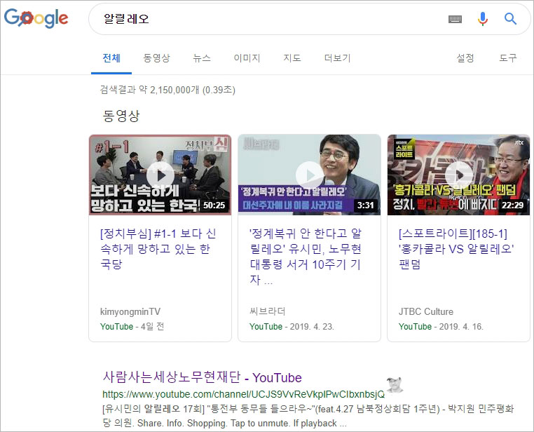
Task: Click the youtube.com/channel URL text
Action: tap(243, 394)
